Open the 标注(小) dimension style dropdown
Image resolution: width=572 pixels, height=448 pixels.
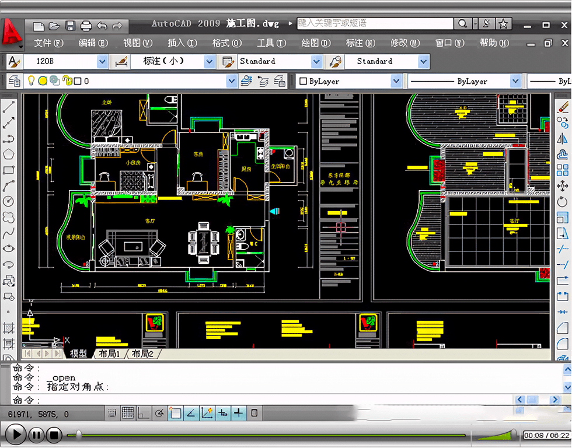coord(210,61)
